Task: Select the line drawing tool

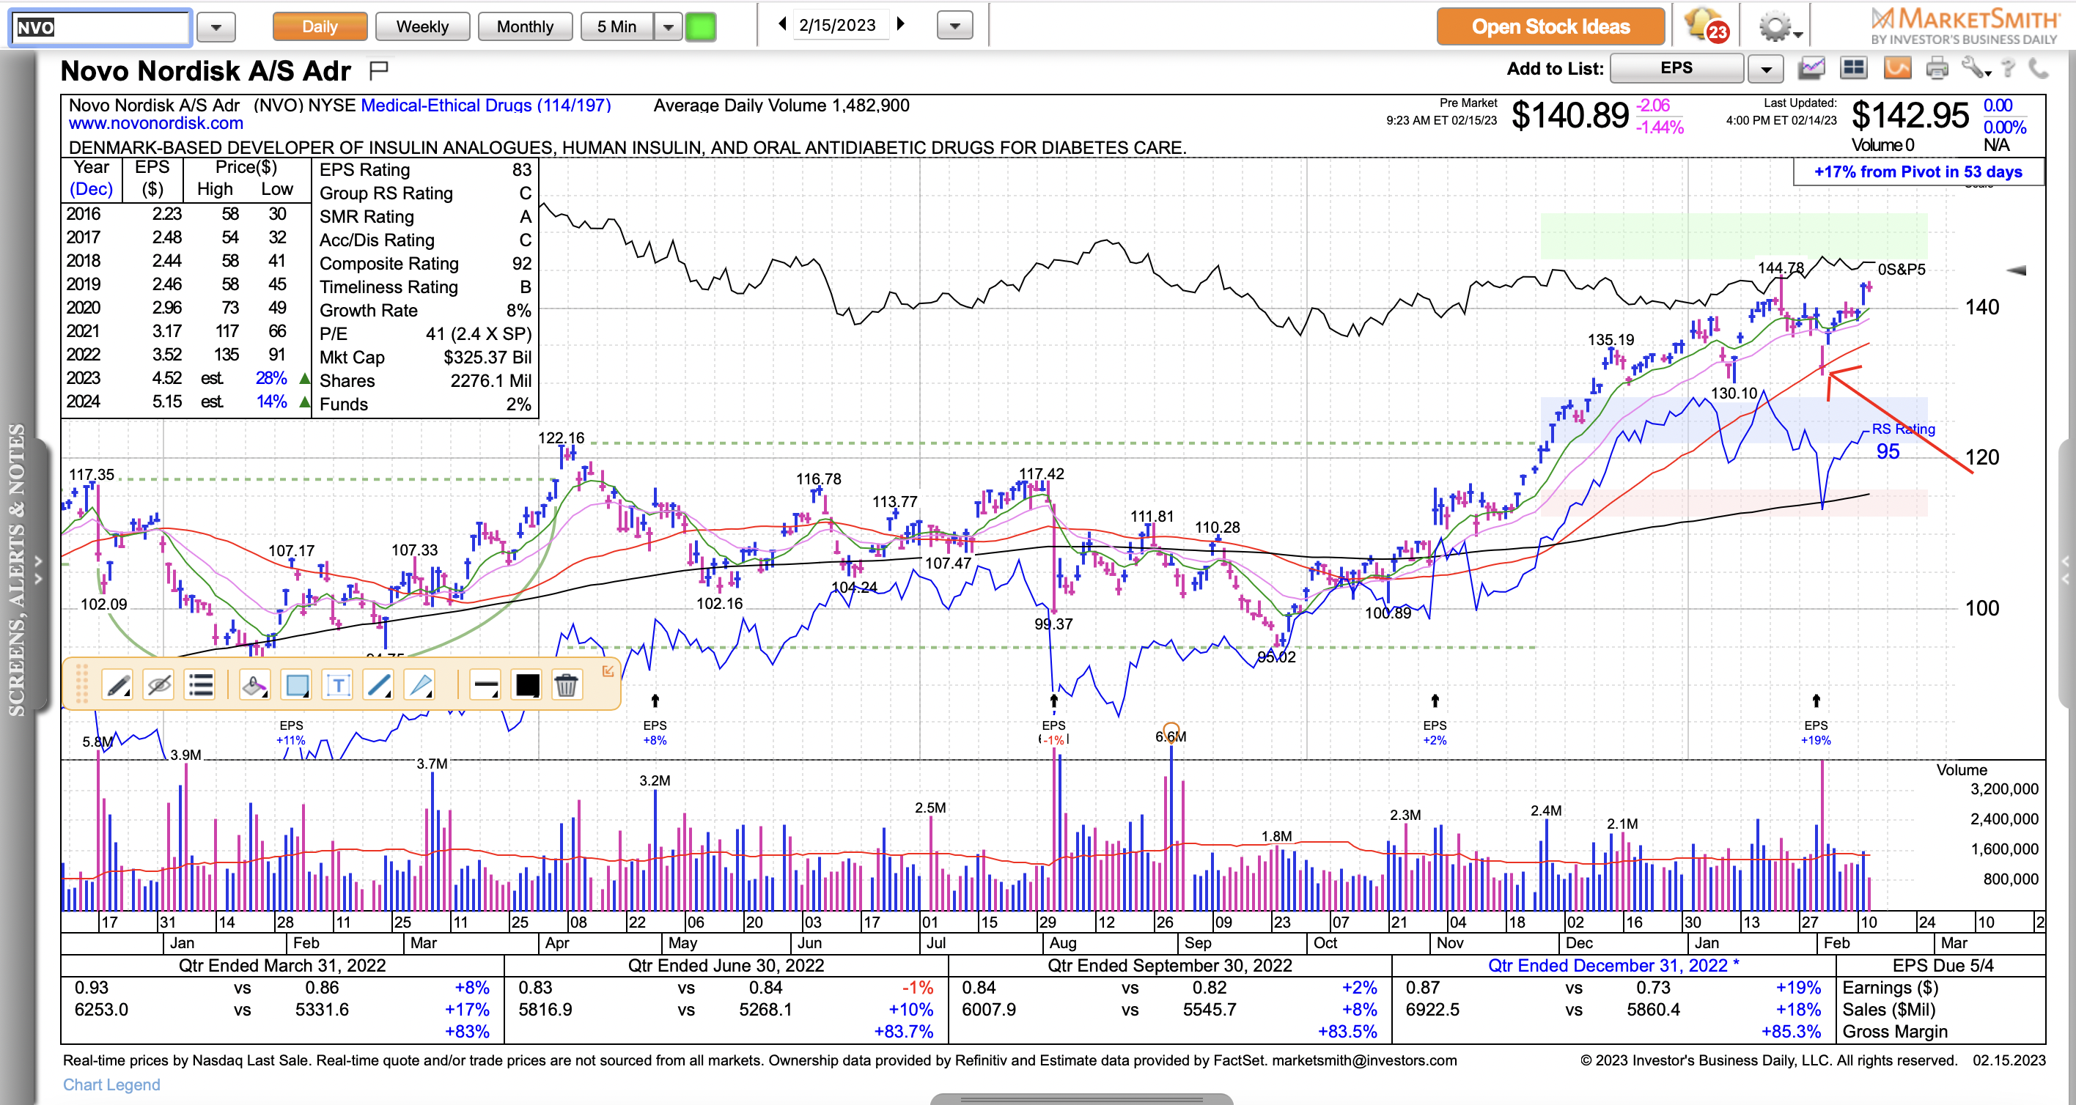Action: [379, 685]
